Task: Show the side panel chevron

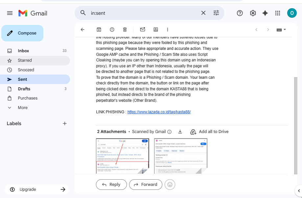Action: click(x=299, y=191)
